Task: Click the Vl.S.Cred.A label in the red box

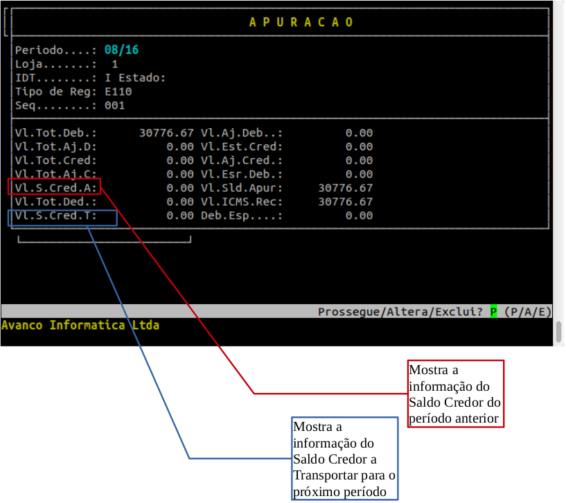Action: click(55, 187)
